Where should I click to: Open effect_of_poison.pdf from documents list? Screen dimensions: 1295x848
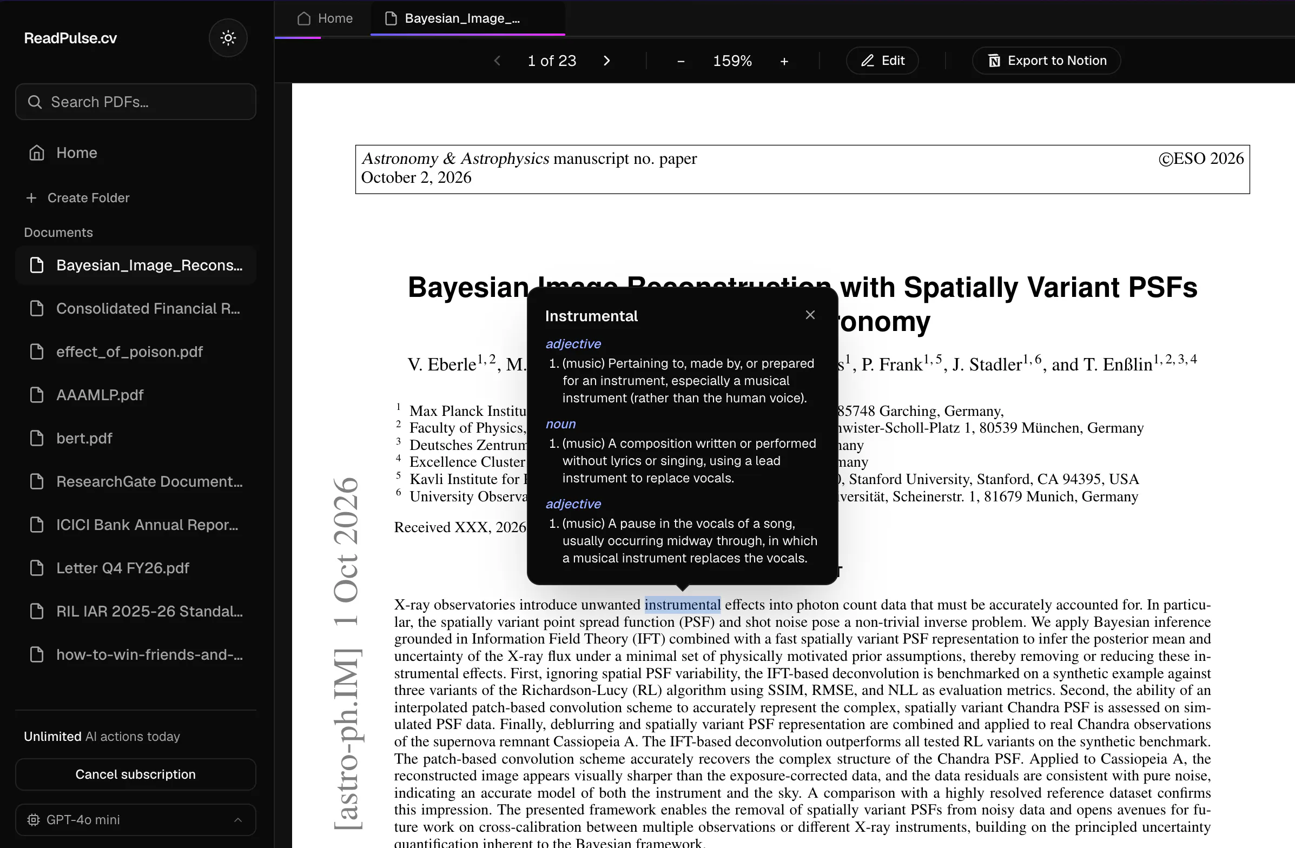(x=135, y=352)
